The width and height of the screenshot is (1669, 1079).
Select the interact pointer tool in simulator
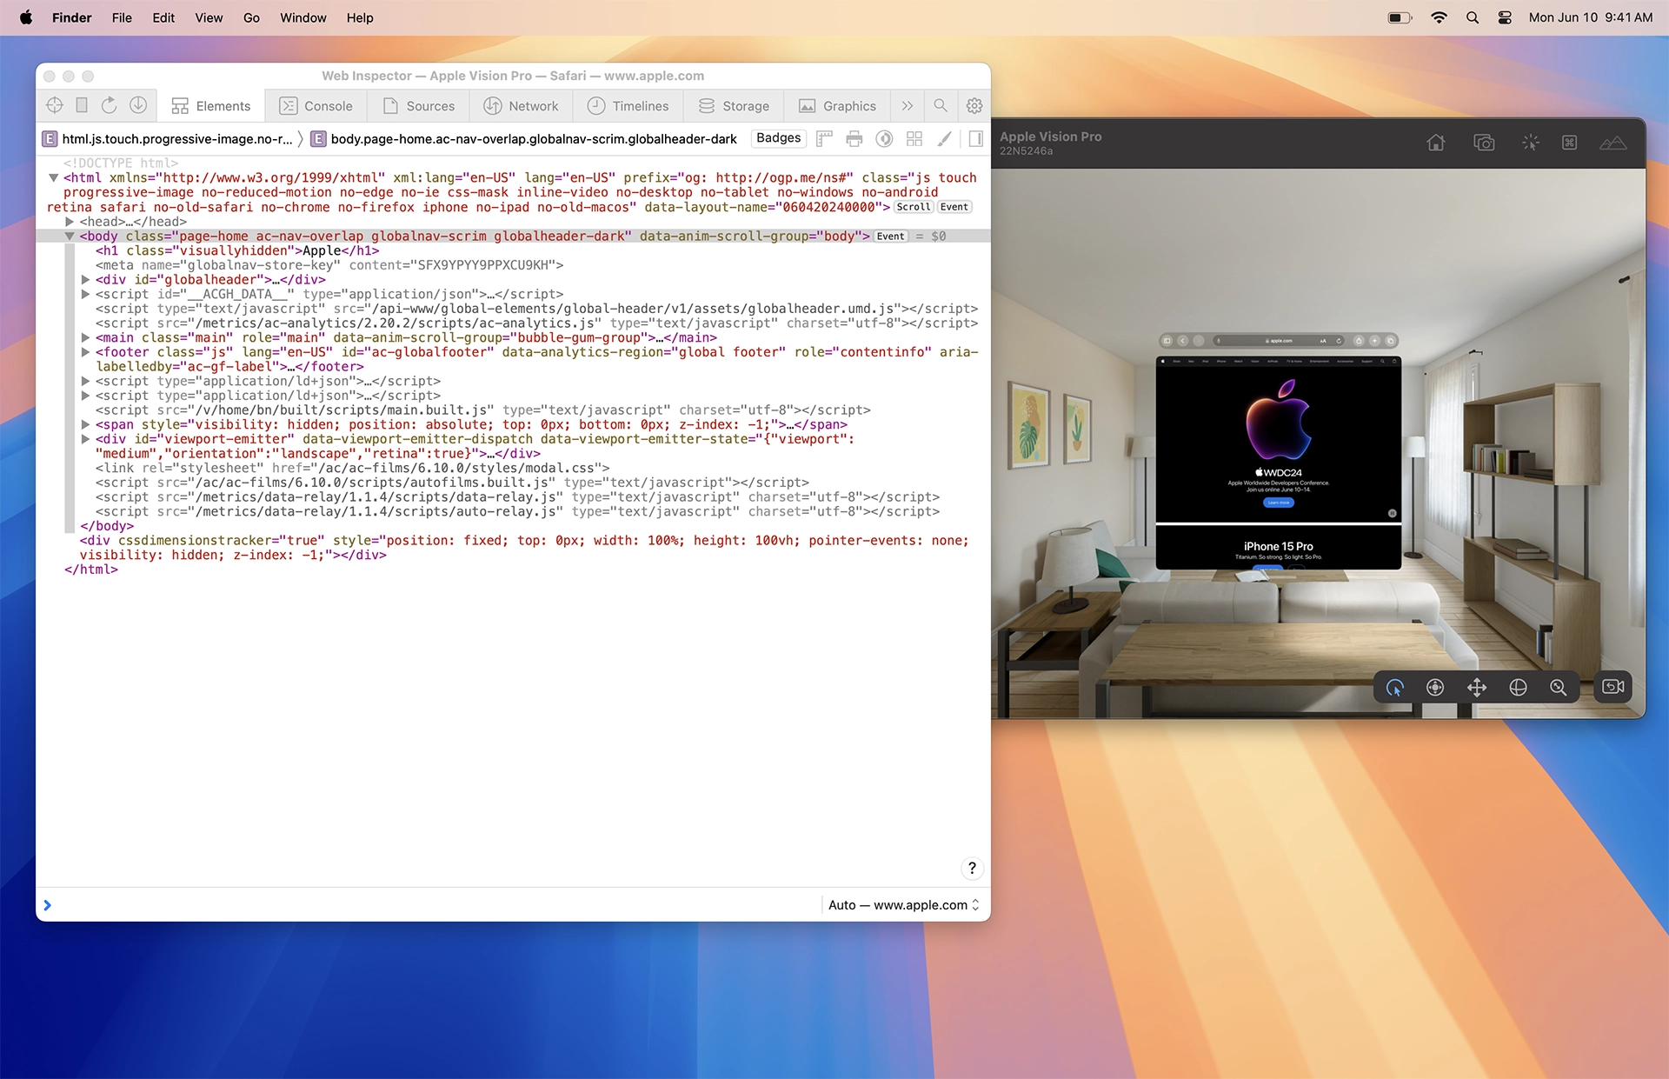(1395, 687)
